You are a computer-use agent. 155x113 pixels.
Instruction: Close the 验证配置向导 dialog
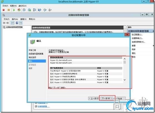(x=127, y=35)
